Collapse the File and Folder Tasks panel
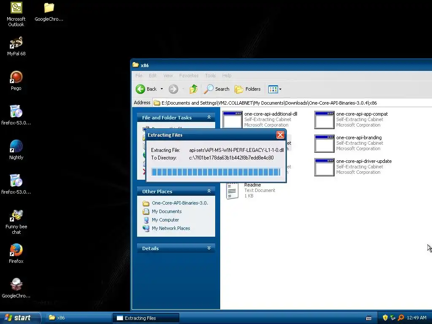 tap(209, 117)
